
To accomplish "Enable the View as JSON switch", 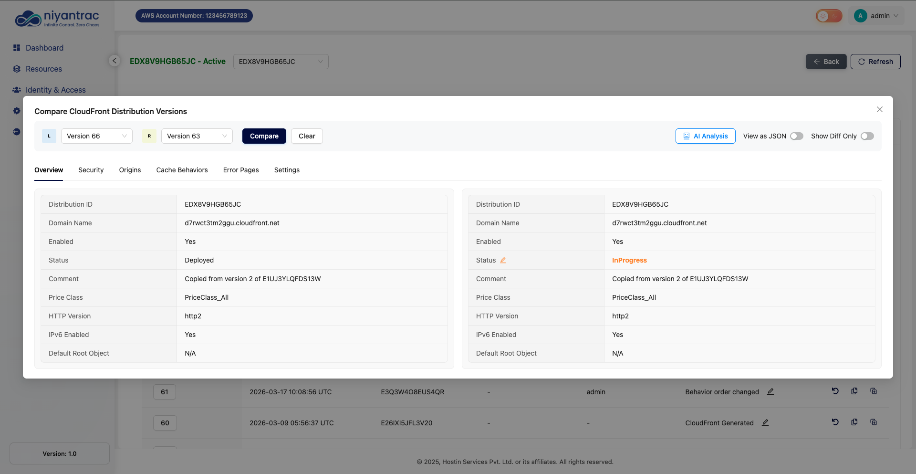I will coord(796,136).
